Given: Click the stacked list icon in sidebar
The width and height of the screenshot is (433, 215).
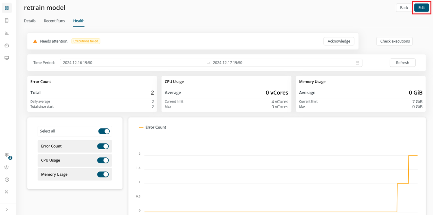Looking at the screenshot, I should pyautogui.click(x=7, y=21).
